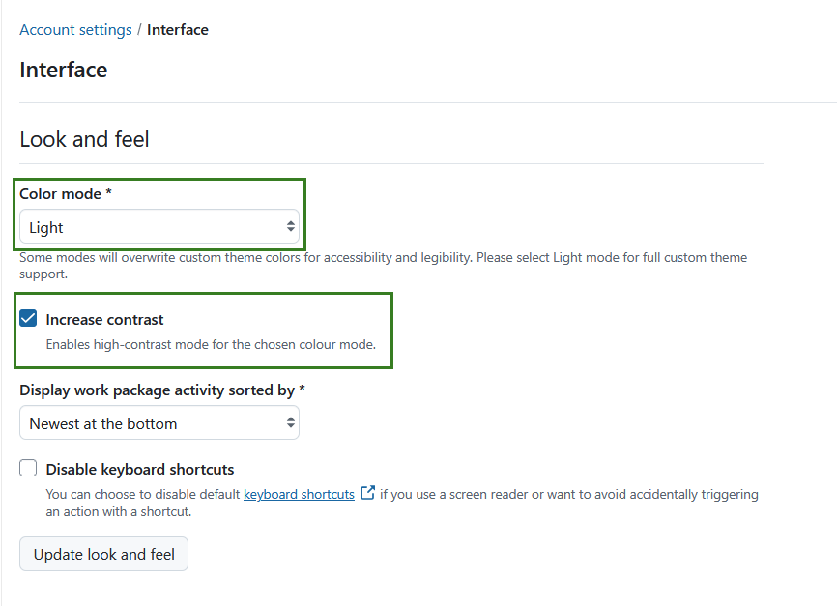Click the Disable keyboard shortcuts label

point(140,469)
